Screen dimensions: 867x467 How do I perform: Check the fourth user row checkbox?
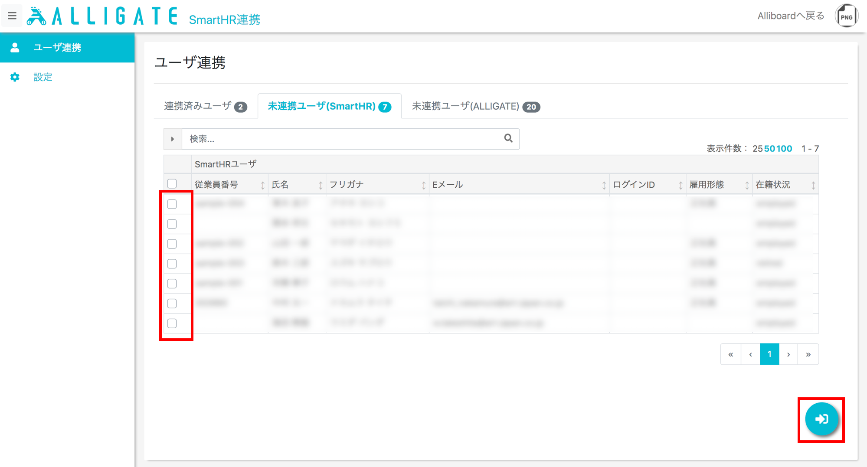(172, 264)
